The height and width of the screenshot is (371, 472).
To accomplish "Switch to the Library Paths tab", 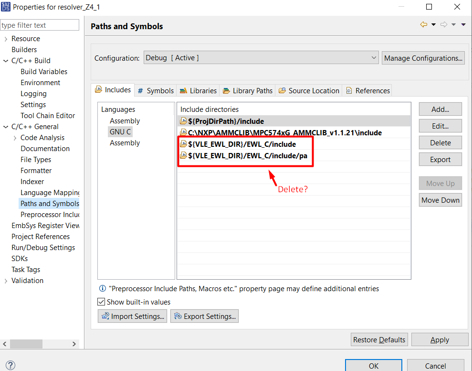I will (x=247, y=90).
